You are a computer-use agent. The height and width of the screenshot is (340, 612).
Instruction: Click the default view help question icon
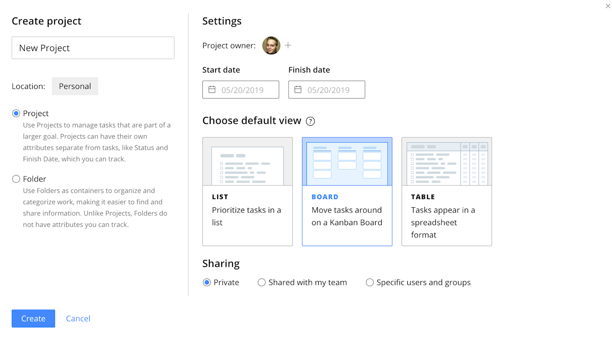(310, 121)
